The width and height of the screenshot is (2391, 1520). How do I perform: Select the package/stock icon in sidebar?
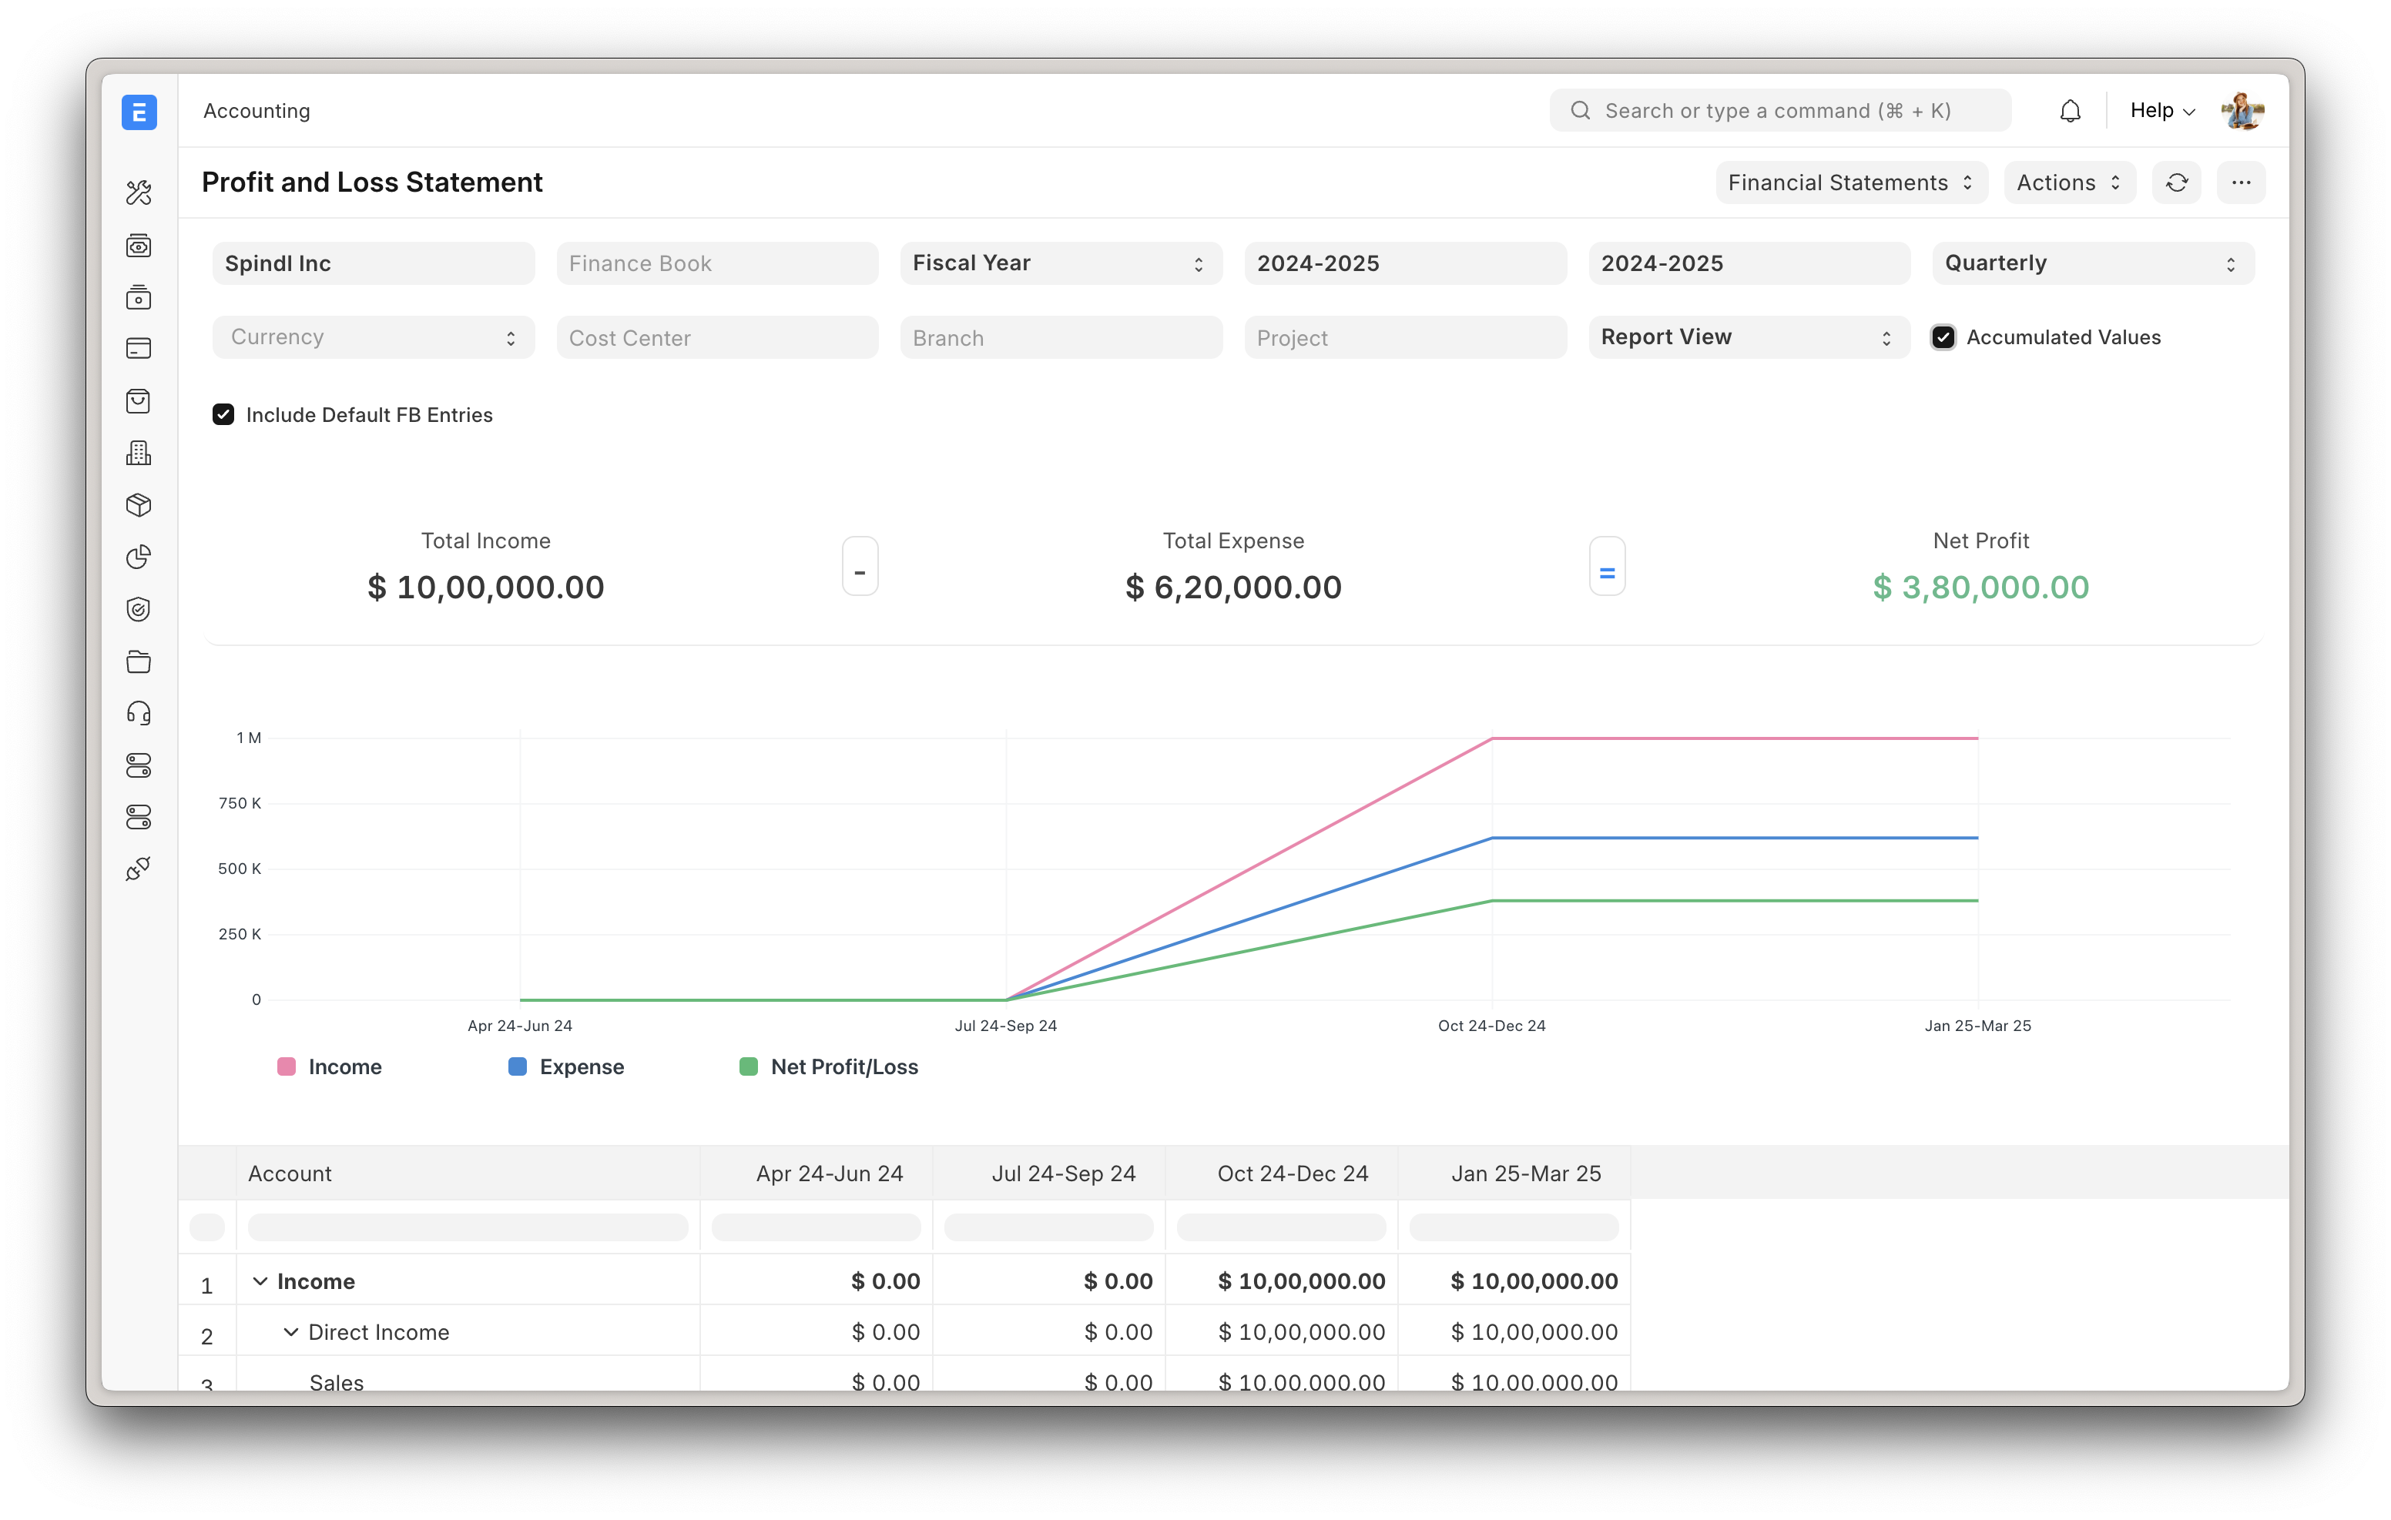139,504
